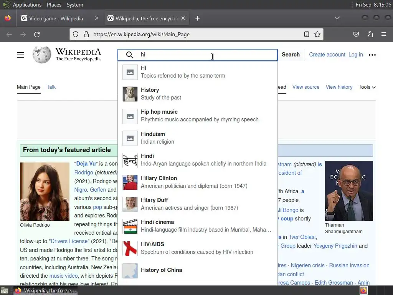This screenshot has height=295, width=393.
Task: Click the show desktop icon in bottom panel
Action: [5, 291]
